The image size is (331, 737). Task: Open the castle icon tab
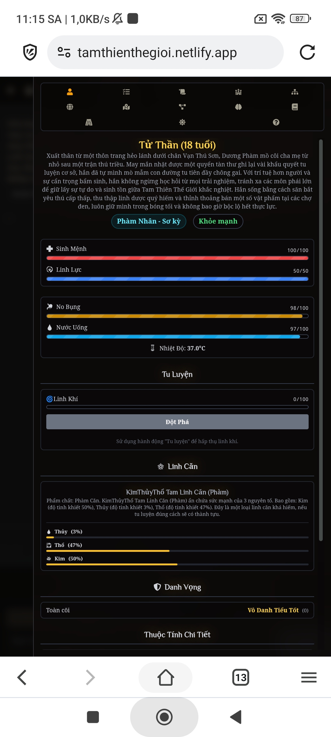coord(238,92)
